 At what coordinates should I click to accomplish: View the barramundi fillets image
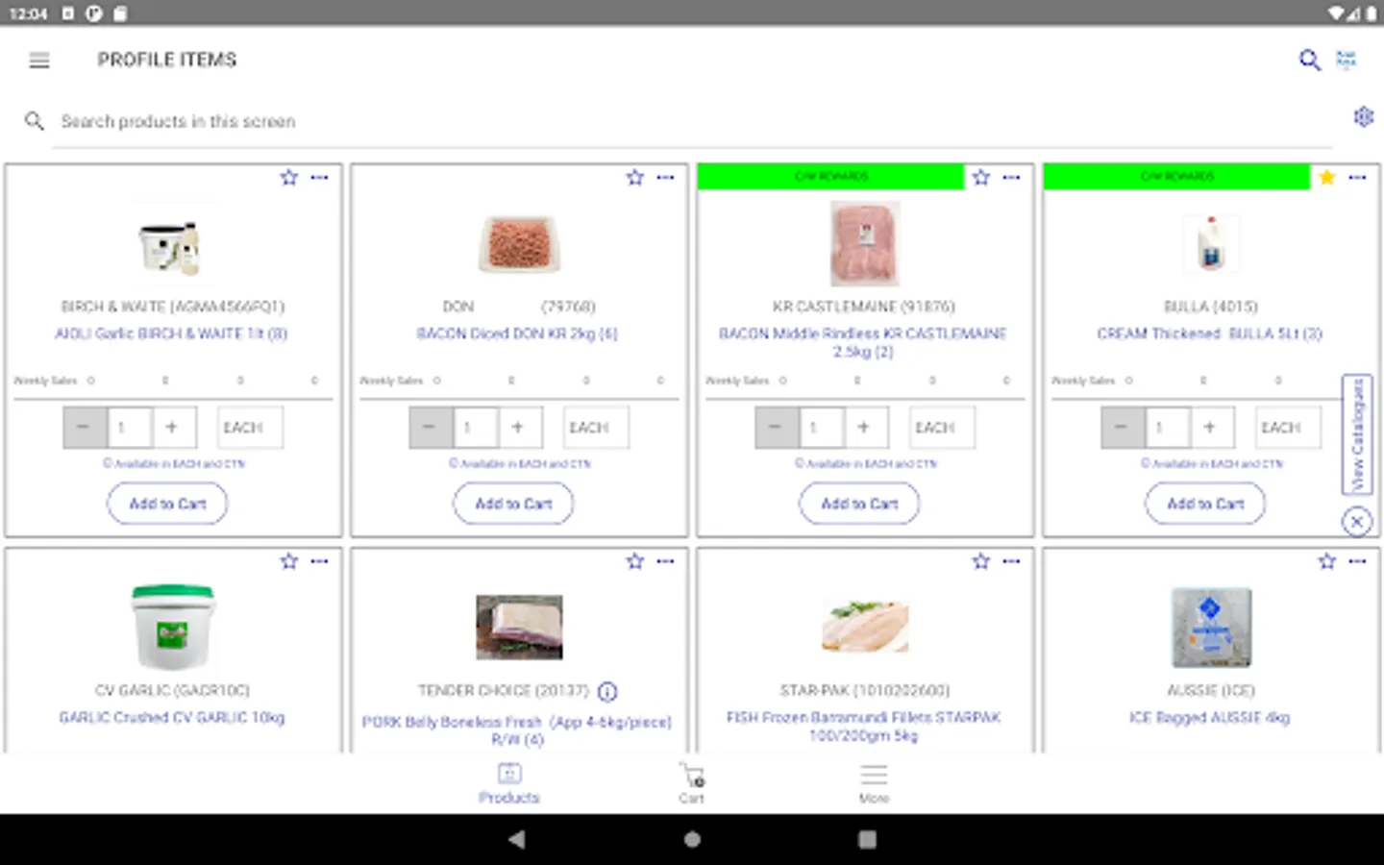click(865, 627)
